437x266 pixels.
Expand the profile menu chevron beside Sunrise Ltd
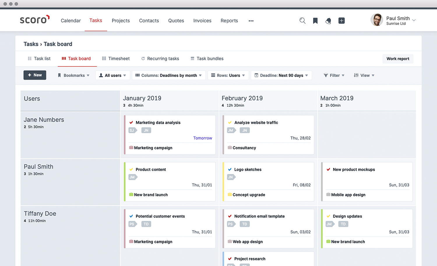pyautogui.click(x=414, y=20)
